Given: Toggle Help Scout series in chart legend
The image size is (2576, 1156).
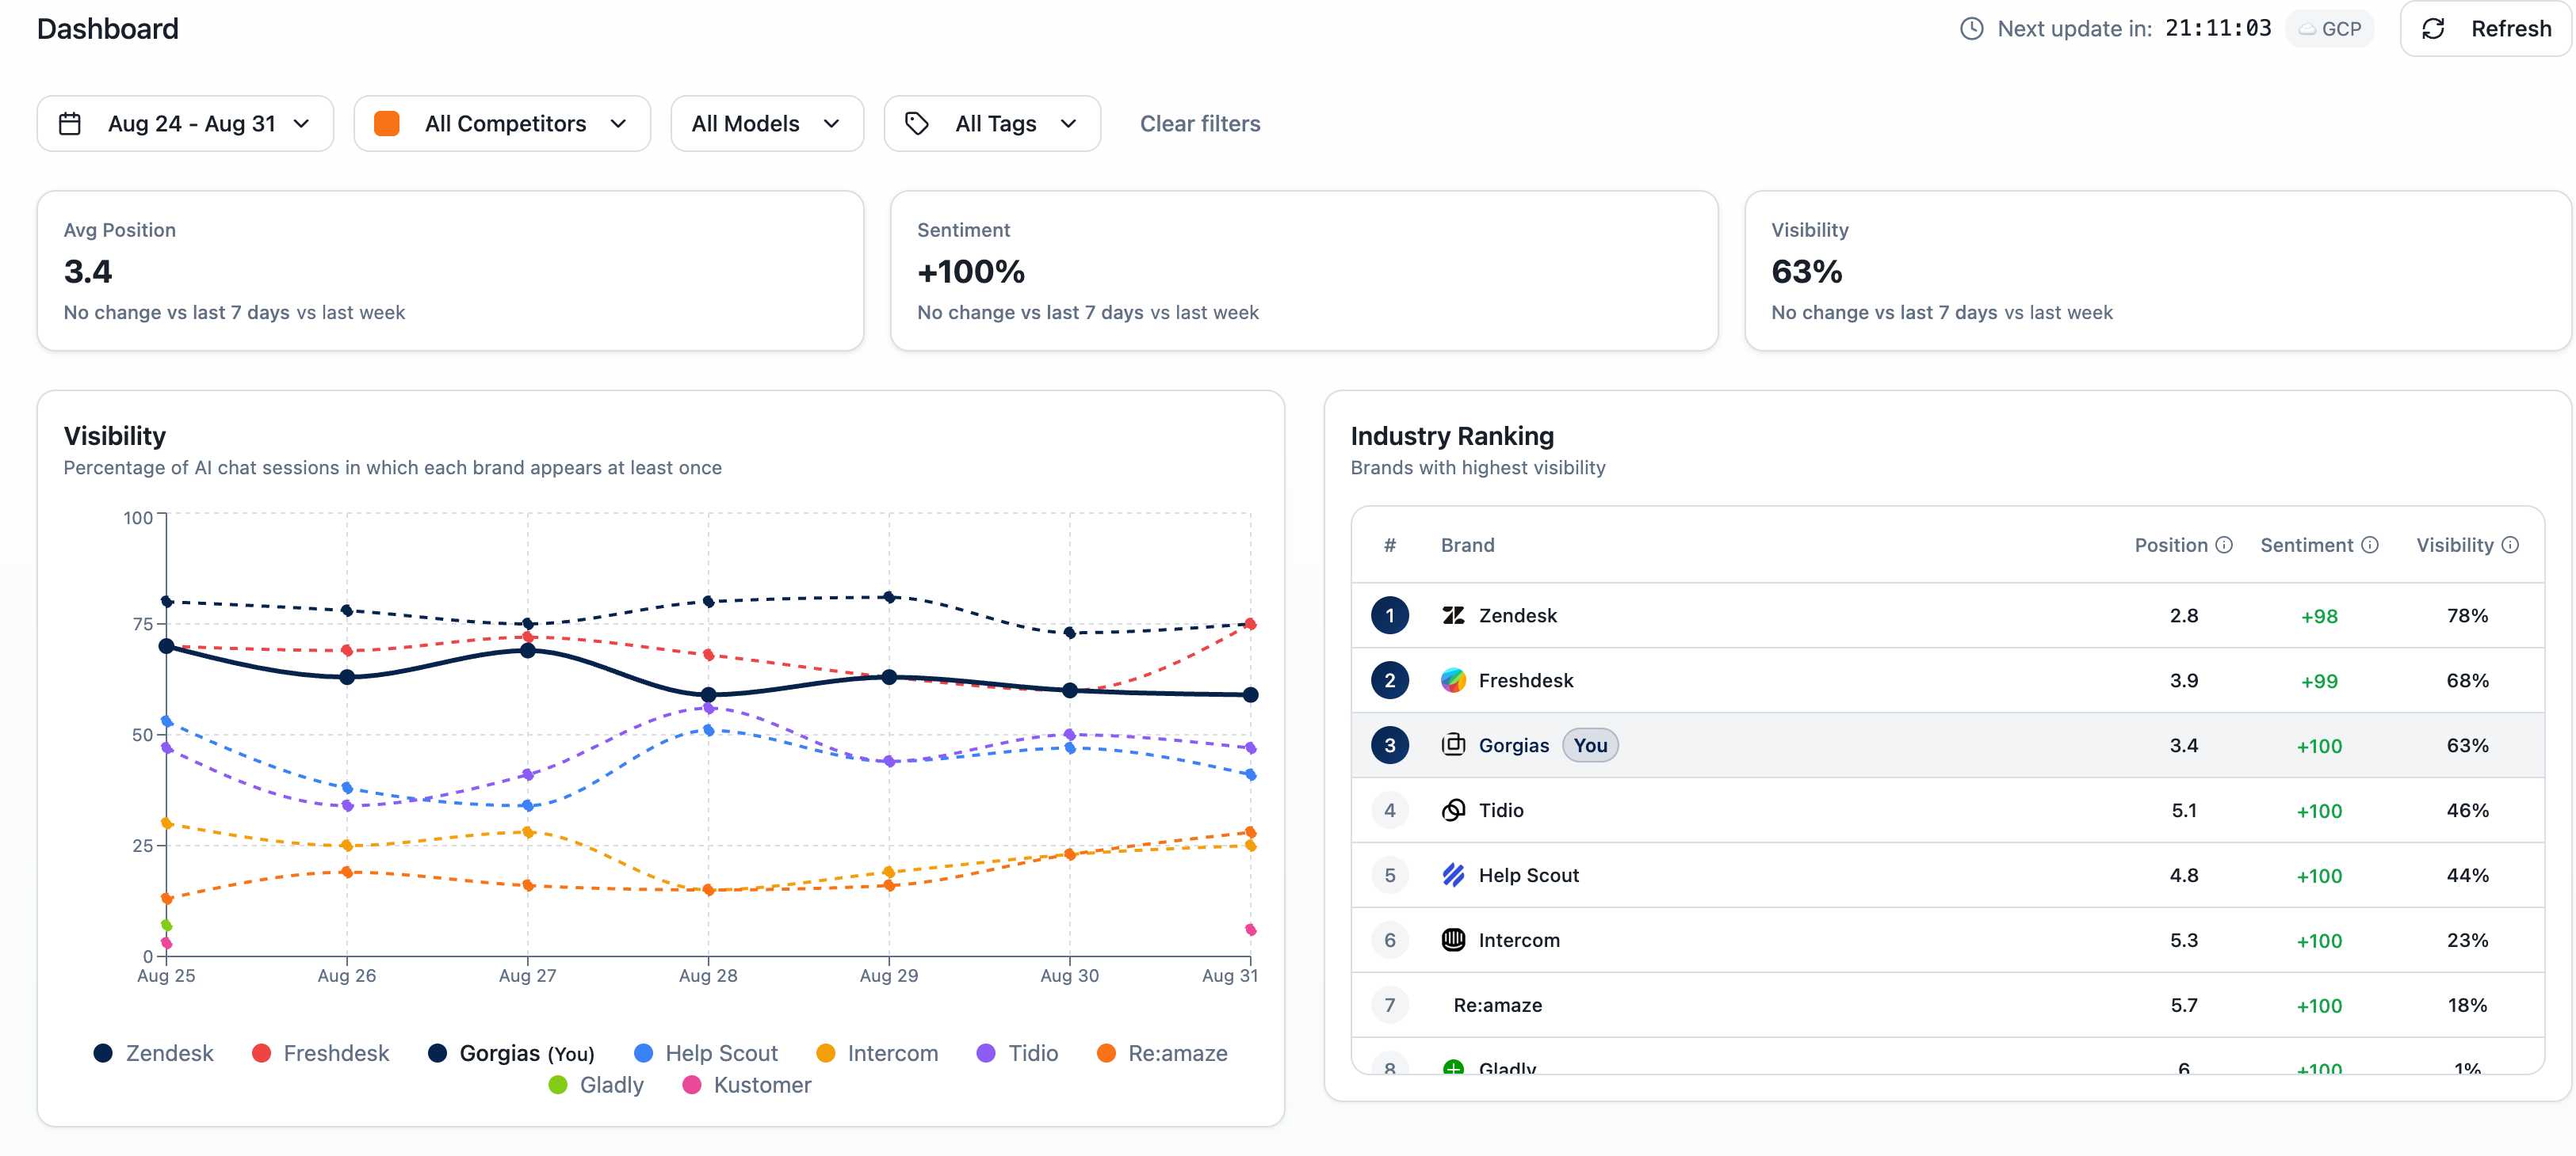Looking at the screenshot, I should (705, 1053).
